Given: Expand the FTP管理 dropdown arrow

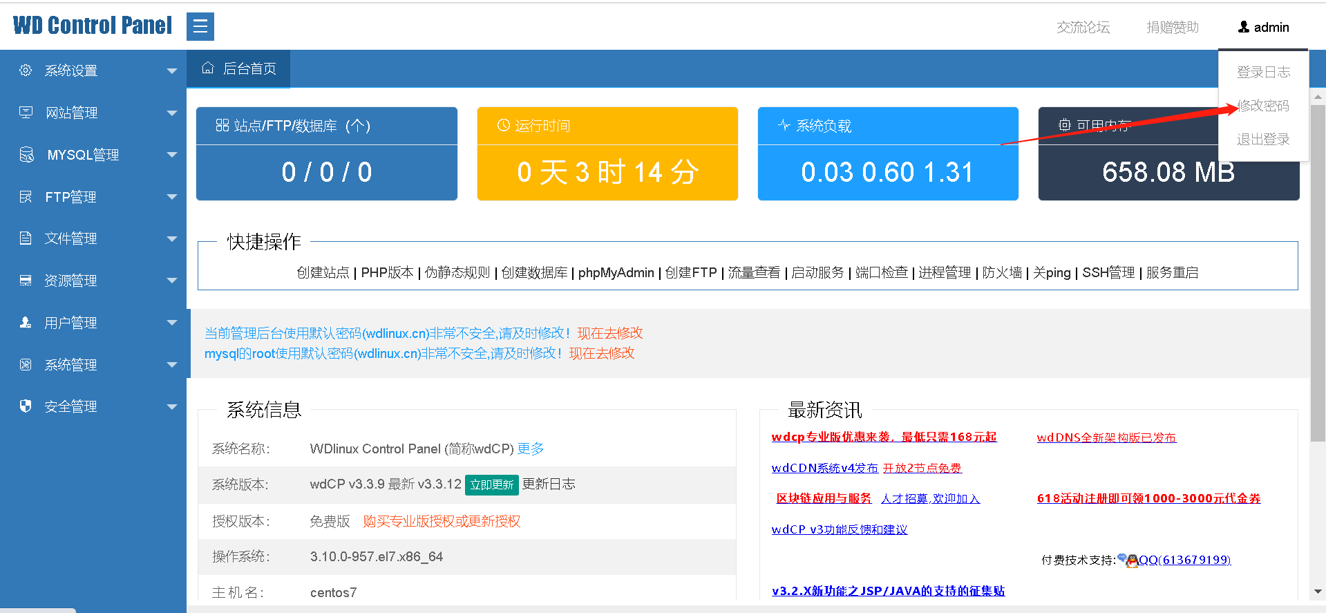Looking at the screenshot, I should click(172, 197).
